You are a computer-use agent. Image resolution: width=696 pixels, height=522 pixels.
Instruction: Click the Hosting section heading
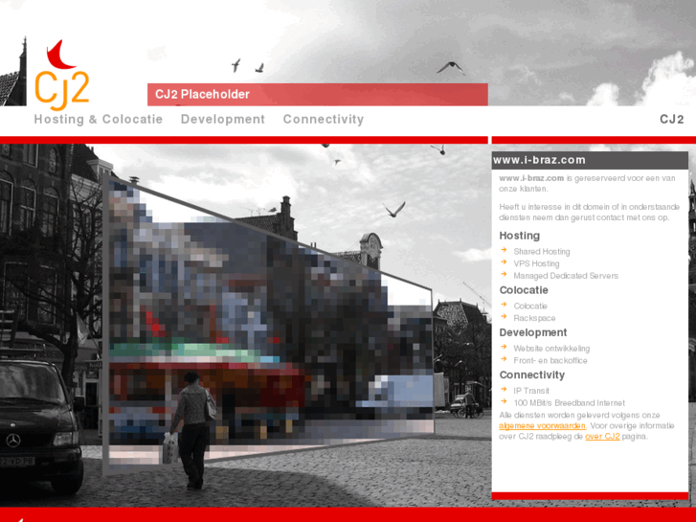[519, 236]
